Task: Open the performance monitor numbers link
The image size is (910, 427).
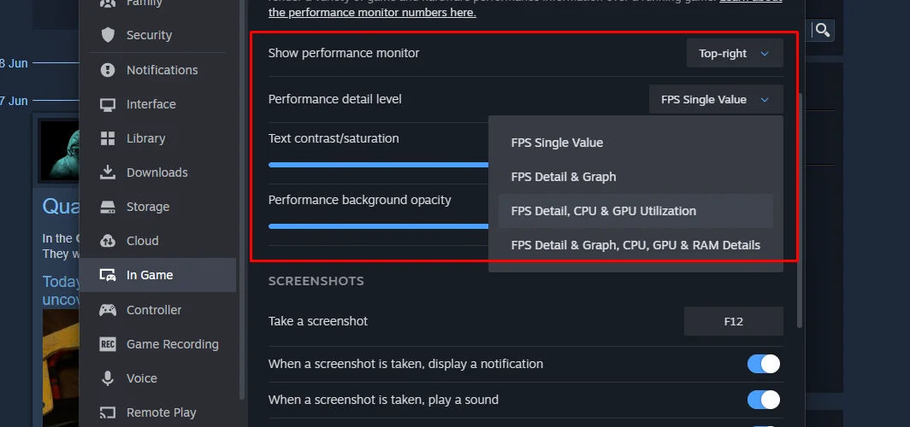Action: (372, 13)
